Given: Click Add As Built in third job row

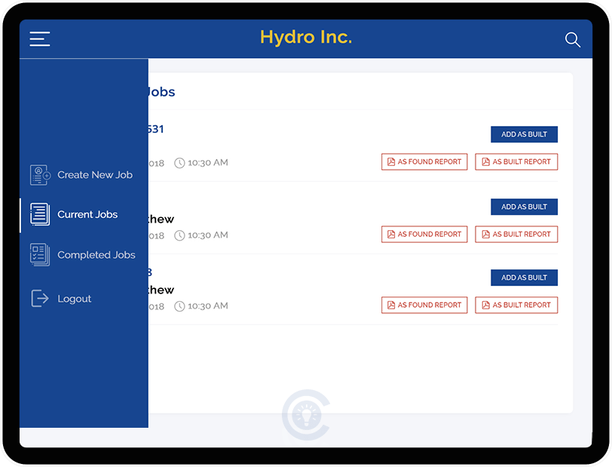Looking at the screenshot, I should click(x=524, y=278).
